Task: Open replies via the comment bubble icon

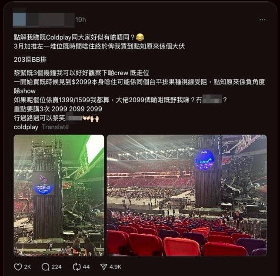Action: tap(45, 267)
